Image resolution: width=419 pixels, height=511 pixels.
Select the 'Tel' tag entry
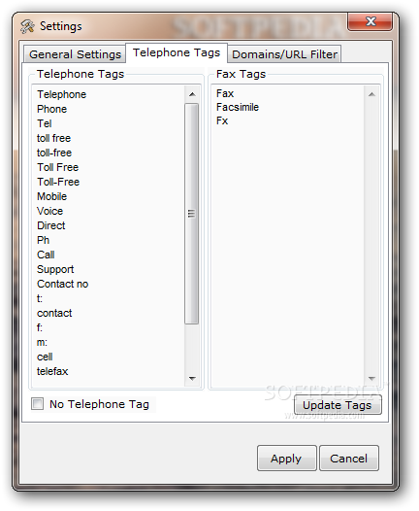point(45,123)
